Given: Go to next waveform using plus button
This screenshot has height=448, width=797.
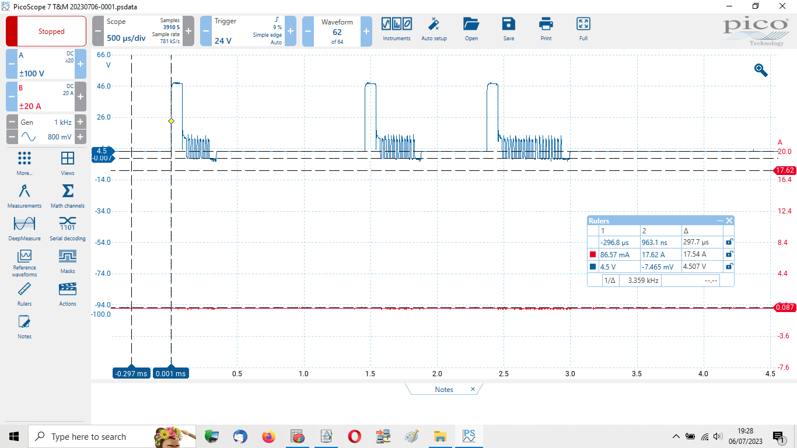Looking at the screenshot, I should click(x=366, y=31).
